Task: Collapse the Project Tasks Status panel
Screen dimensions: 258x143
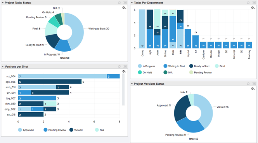Action: 3,3
